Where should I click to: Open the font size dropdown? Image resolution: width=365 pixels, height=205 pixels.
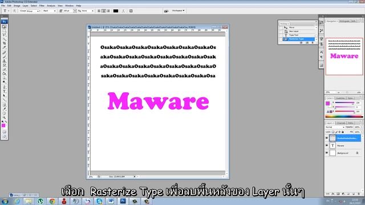[x=75, y=11]
